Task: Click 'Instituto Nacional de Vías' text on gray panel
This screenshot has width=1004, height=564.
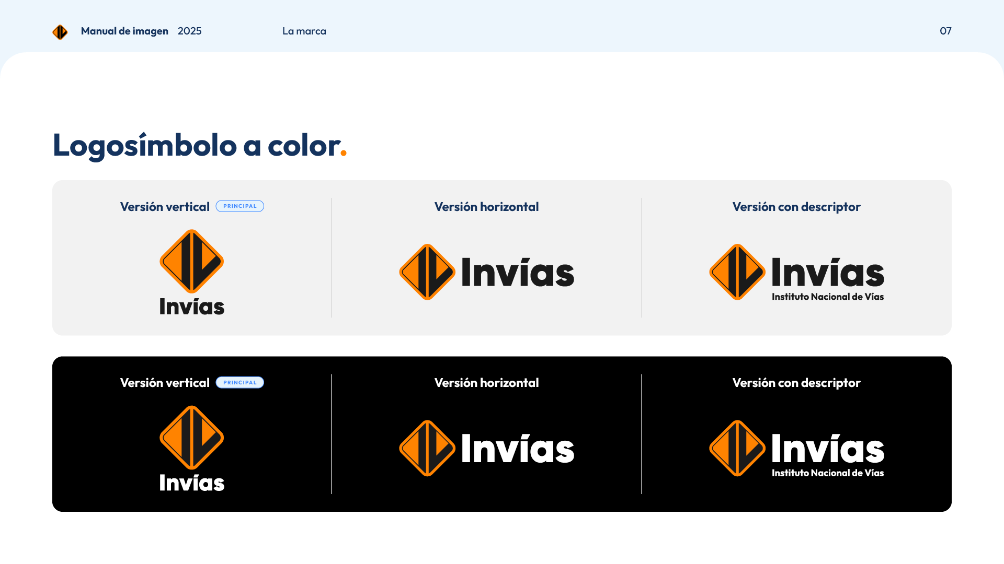Action: click(828, 297)
